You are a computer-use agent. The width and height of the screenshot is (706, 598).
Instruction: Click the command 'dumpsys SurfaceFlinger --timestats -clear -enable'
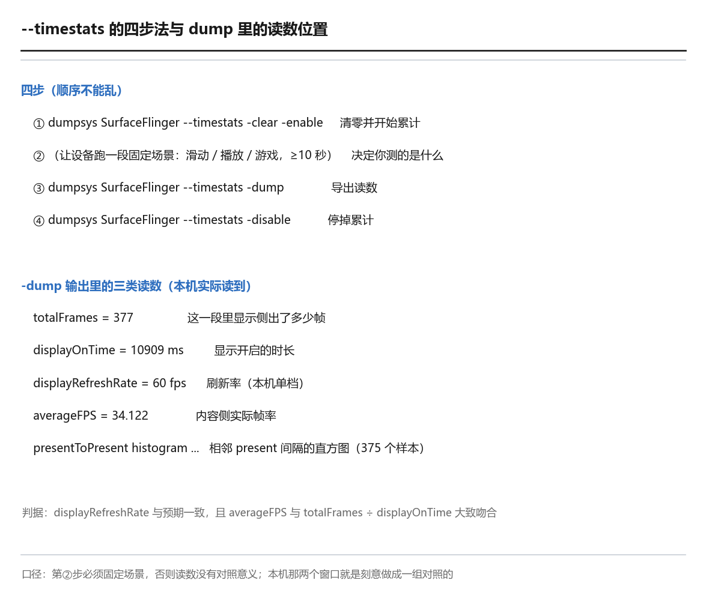[x=186, y=123]
